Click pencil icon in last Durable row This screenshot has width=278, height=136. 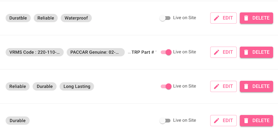click(217, 121)
